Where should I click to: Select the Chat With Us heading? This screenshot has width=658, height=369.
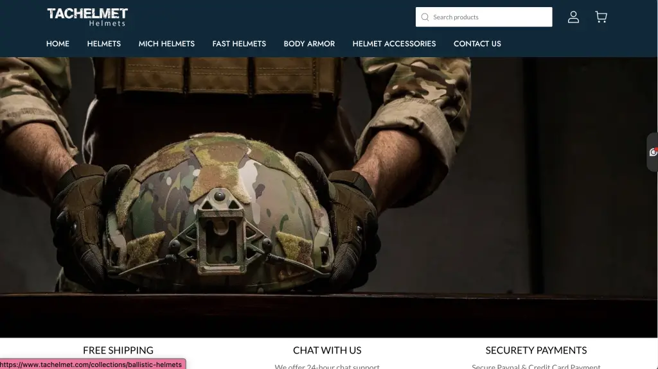327,350
